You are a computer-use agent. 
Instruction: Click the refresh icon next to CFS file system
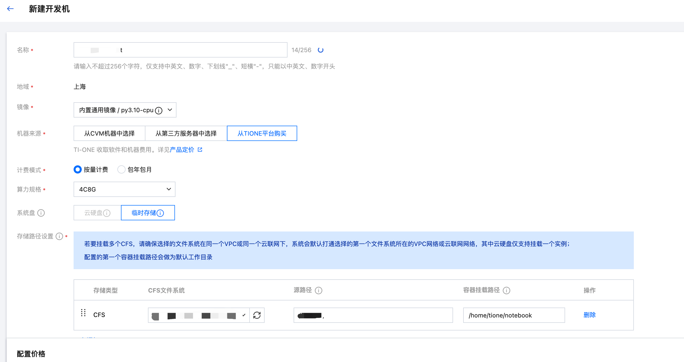257,315
